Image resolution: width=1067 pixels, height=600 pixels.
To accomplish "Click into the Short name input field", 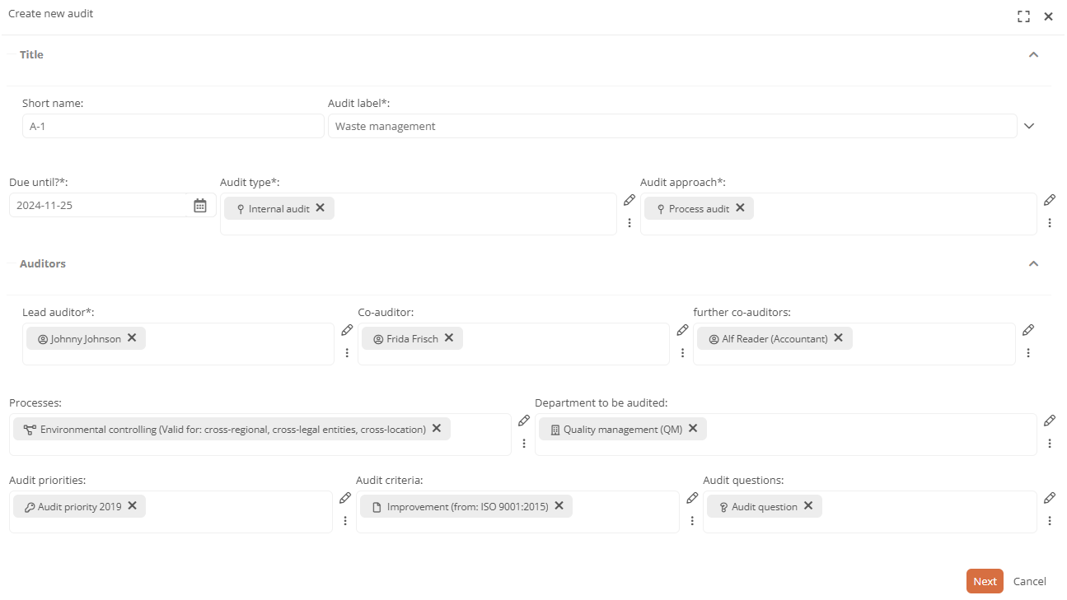I will click(x=173, y=126).
